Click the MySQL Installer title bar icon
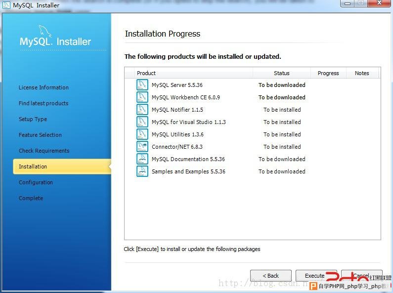 pos(6,5)
